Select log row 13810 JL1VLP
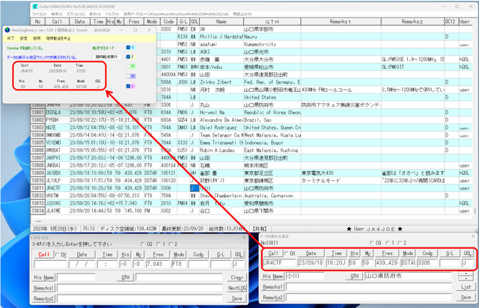The height and width of the screenshot is (308, 479). point(253,180)
